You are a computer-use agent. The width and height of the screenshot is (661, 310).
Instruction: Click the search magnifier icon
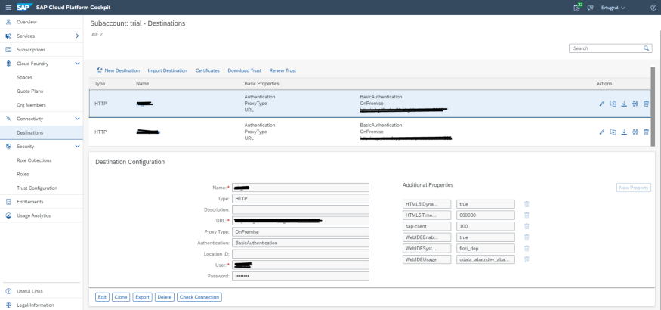[x=646, y=48]
